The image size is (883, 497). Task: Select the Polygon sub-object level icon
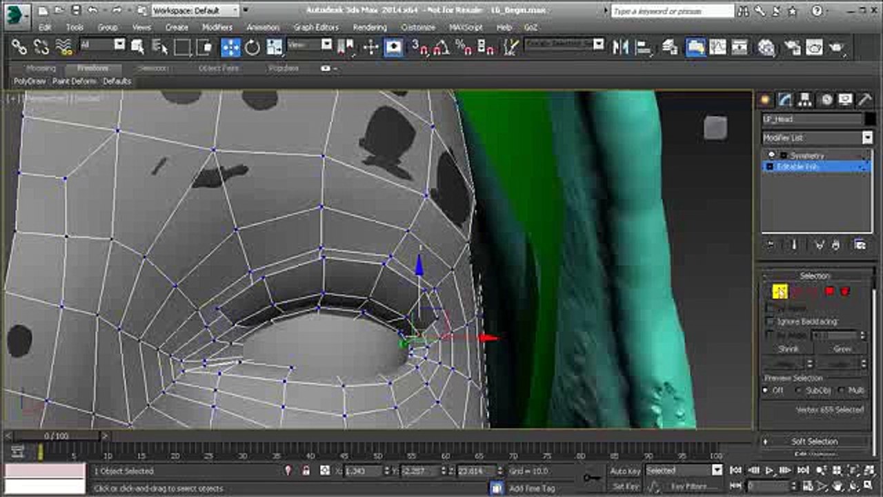coord(830,291)
